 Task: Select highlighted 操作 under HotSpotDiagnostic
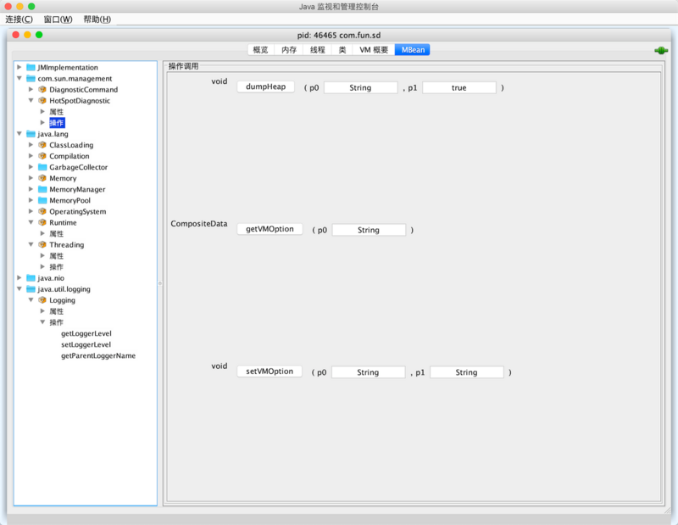click(x=57, y=123)
